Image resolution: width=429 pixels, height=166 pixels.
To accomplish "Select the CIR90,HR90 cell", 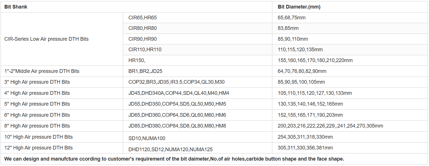I will tap(142, 39).
